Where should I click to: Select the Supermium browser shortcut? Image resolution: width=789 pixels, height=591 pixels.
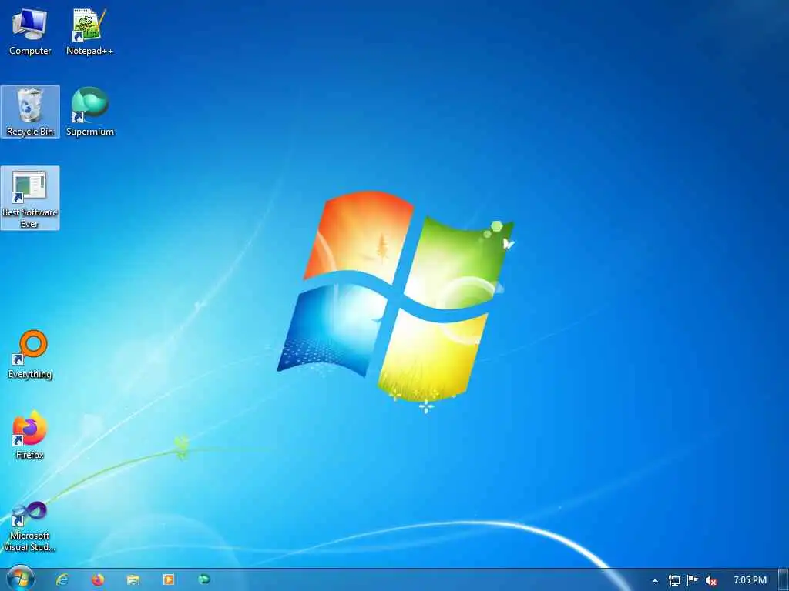pyautogui.click(x=90, y=112)
